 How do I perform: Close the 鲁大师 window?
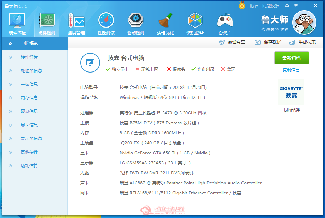point(315,6)
